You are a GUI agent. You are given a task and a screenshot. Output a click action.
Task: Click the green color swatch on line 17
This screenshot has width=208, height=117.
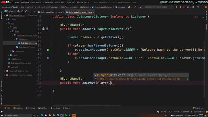48,50
